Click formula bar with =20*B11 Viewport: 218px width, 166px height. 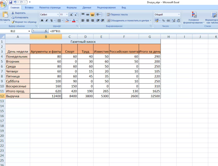click(x=133, y=31)
